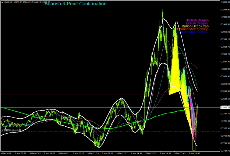Viewport: 230px width, 156px height.
Task: Click the 32880.90 price scale label
Action: pos(225,69)
